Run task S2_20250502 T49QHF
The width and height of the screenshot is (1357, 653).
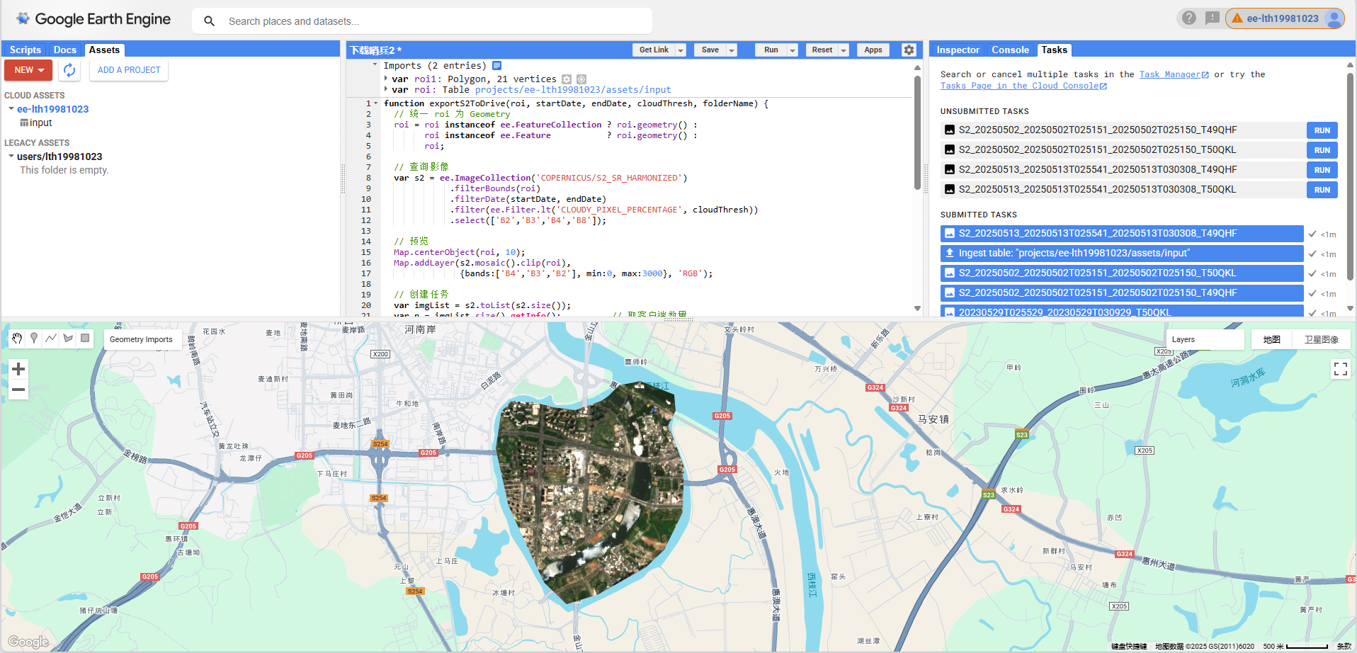pyautogui.click(x=1322, y=130)
